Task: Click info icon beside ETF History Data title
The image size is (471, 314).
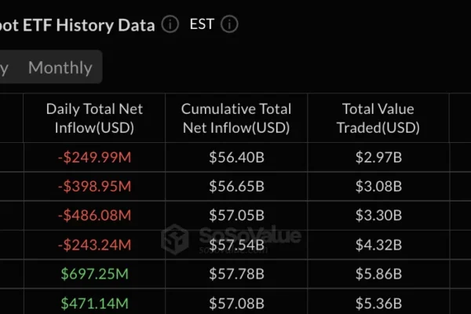Action: point(170,24)
